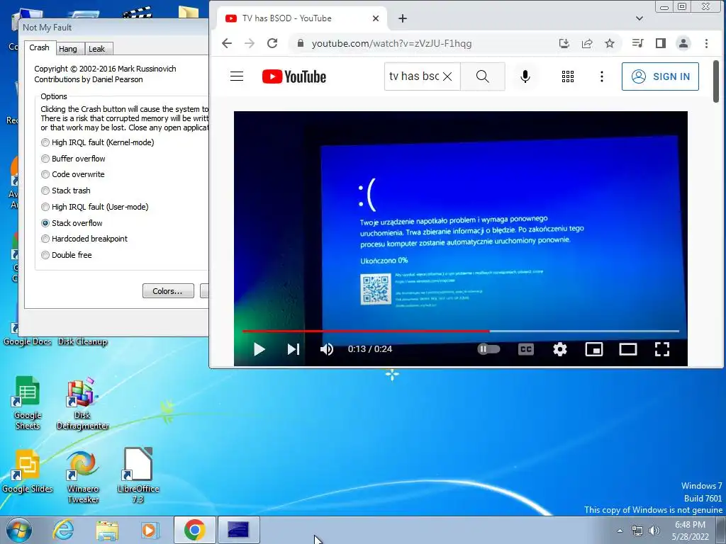Open YouTube settings three-dot icon
Viewport: 726px width, 544px height.
point(601,76)
